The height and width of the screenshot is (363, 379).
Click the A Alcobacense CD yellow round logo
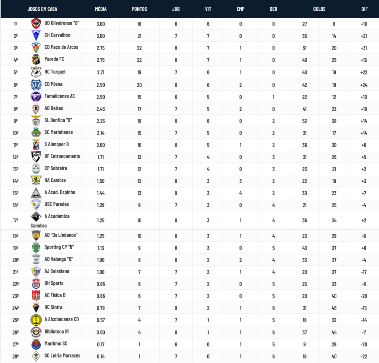[36, 320]
